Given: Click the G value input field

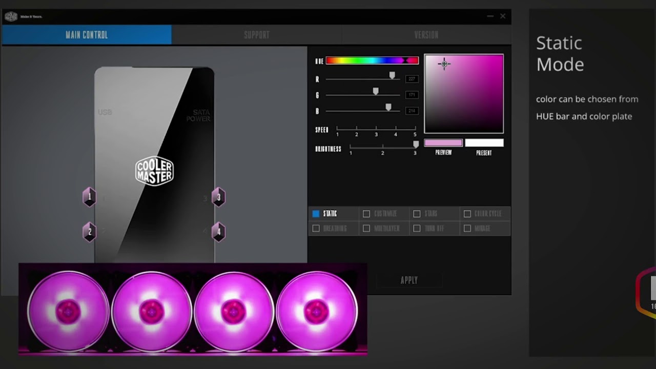Looking at the screenshot, I should (412, 95).
